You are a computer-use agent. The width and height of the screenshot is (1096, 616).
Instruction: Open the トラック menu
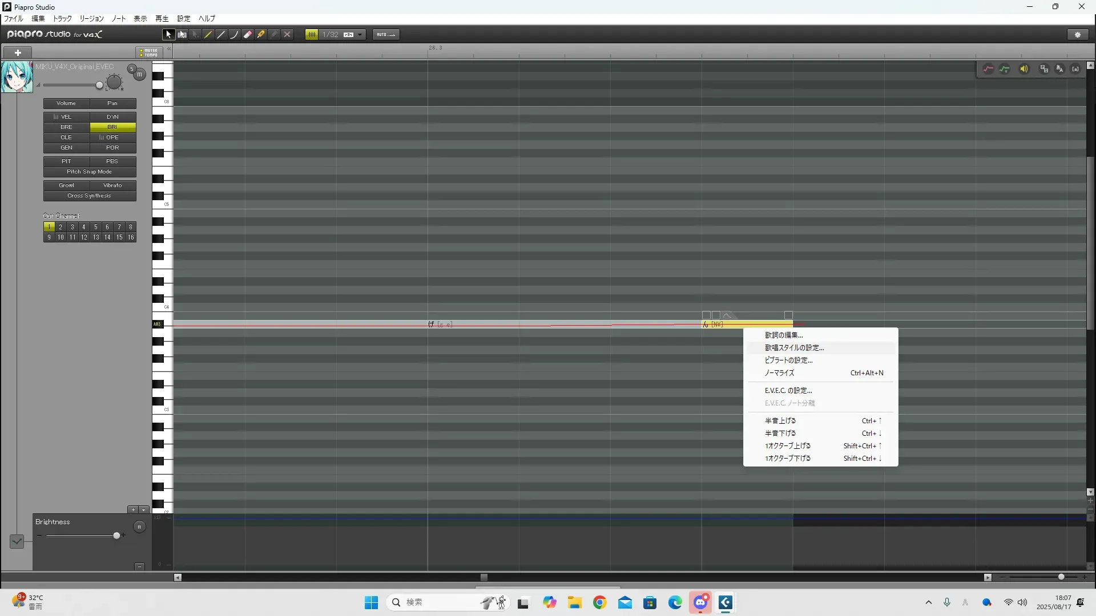(62, 19)
